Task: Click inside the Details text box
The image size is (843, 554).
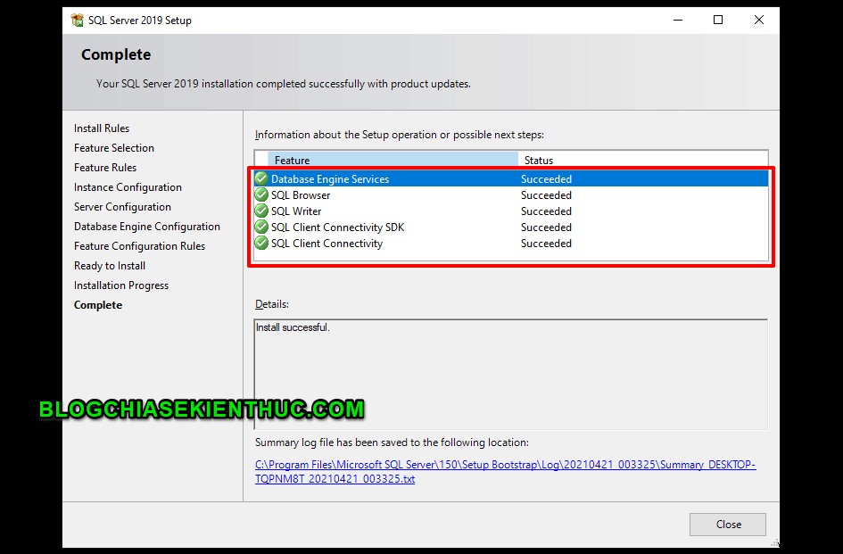Action: [x=511, y=375]
